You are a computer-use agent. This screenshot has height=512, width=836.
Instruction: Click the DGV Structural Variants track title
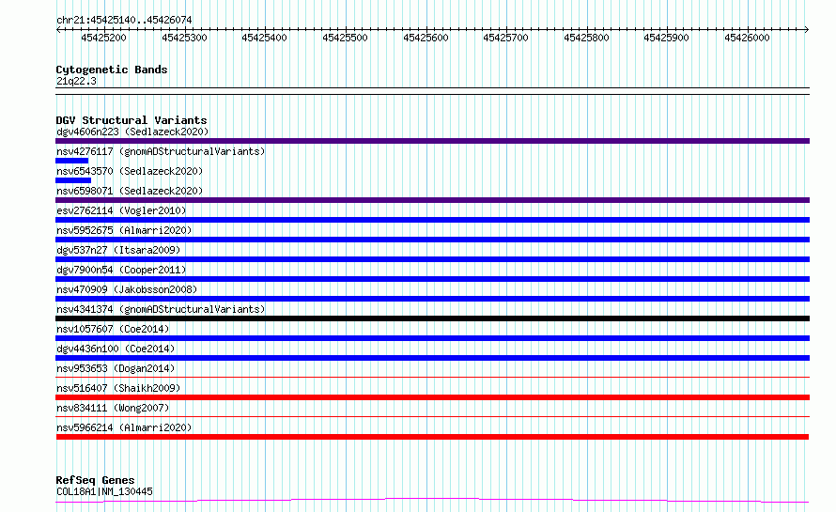(132, 120)
